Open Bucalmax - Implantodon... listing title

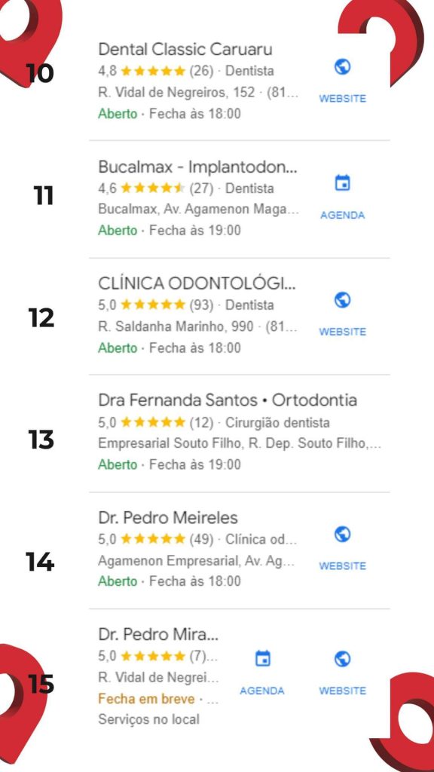tap(198, 167)
